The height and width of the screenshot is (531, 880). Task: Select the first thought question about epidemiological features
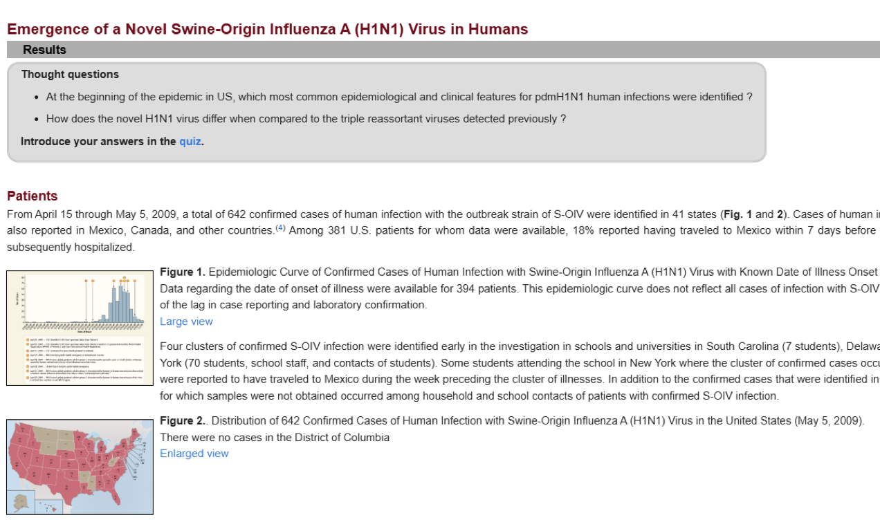[399, 97]
